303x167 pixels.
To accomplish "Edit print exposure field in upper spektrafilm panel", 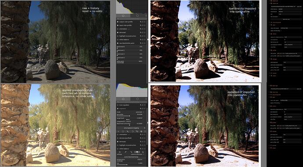I will 292,62.
